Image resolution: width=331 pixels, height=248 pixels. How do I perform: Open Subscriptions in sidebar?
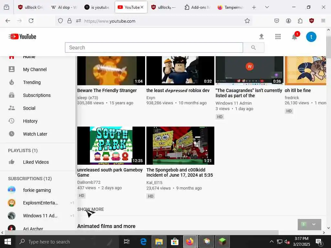point(37,95)
